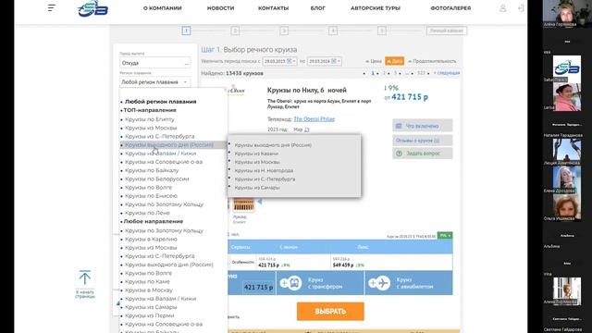
Task: Click the 'Задать вопрос' question icon
Action: pos(399,154)
